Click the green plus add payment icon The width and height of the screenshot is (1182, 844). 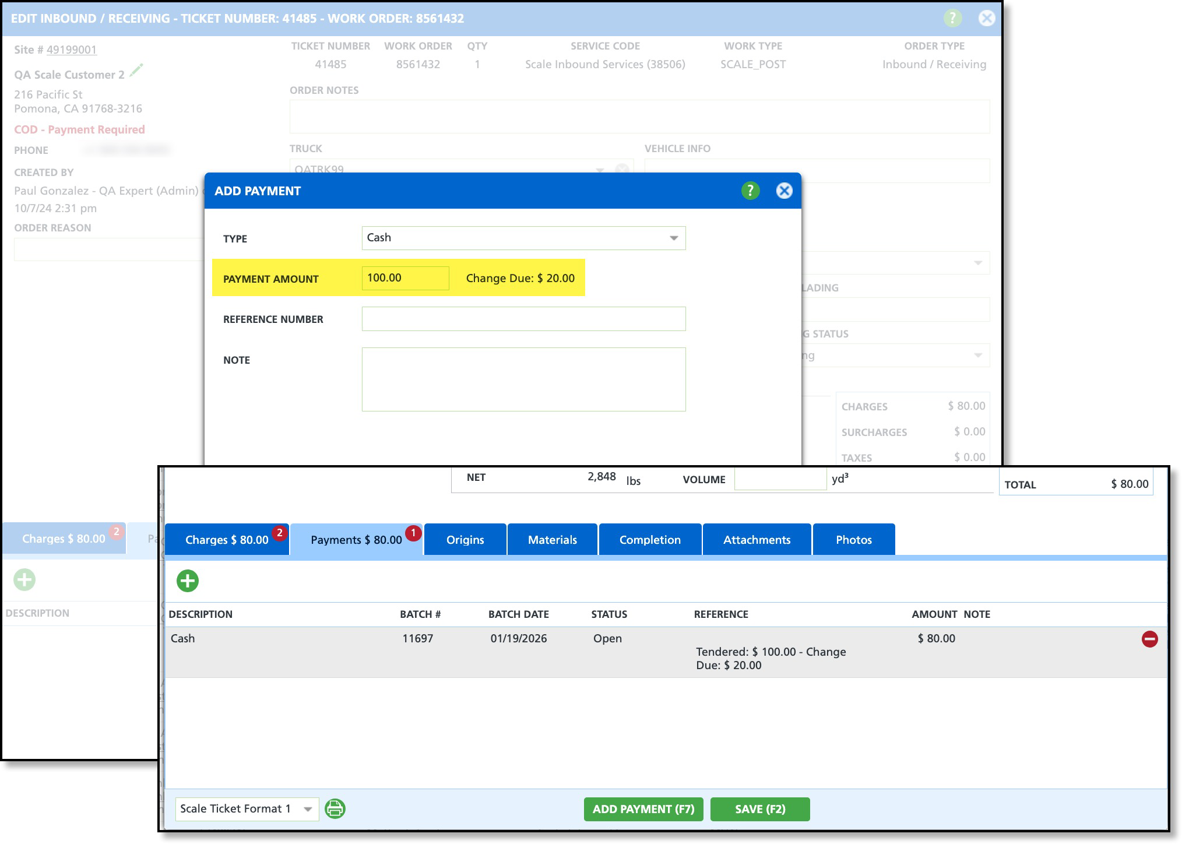(x=188, y=581)
